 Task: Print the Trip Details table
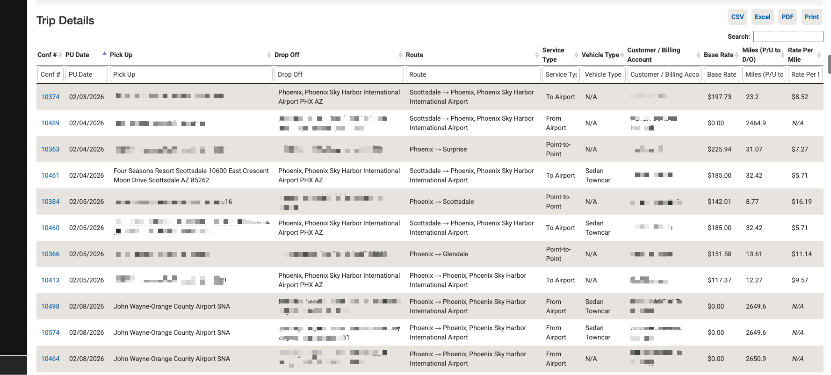(x=811, y=17)
